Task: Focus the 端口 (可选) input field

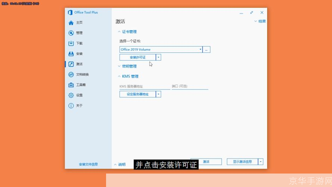Action: pyautogui.click(x=190, y=86)
